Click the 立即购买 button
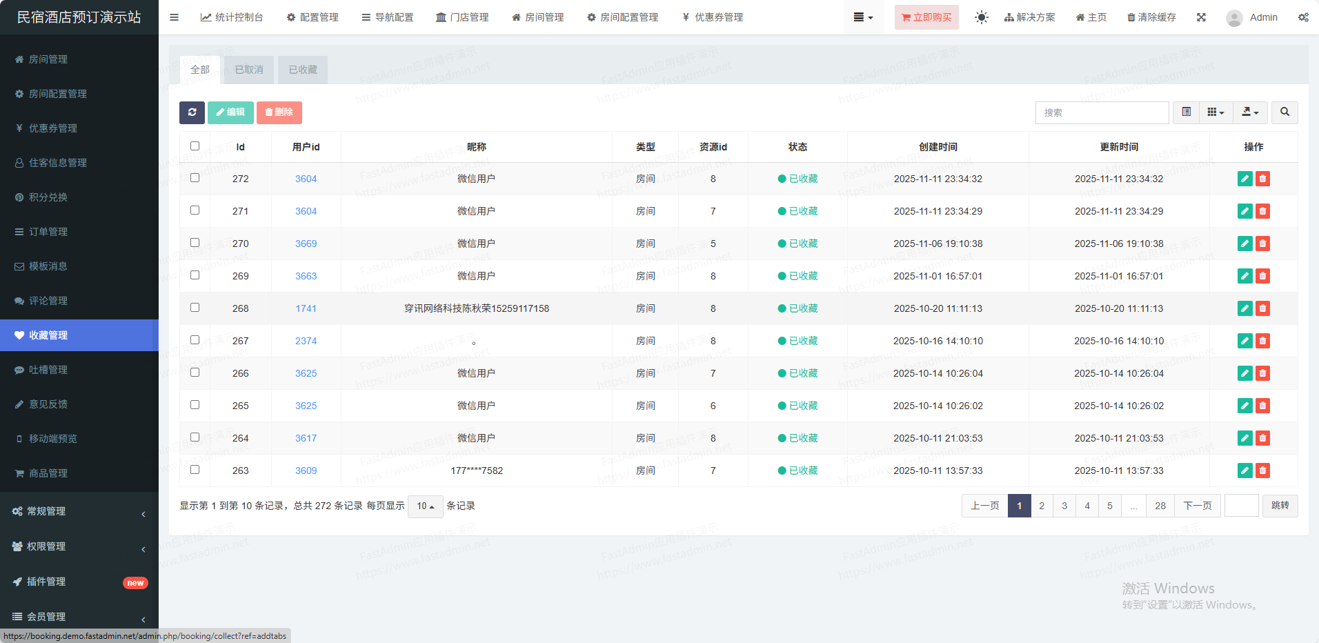The height and width of the screenshot is (643, 1319). pos(926,17)
